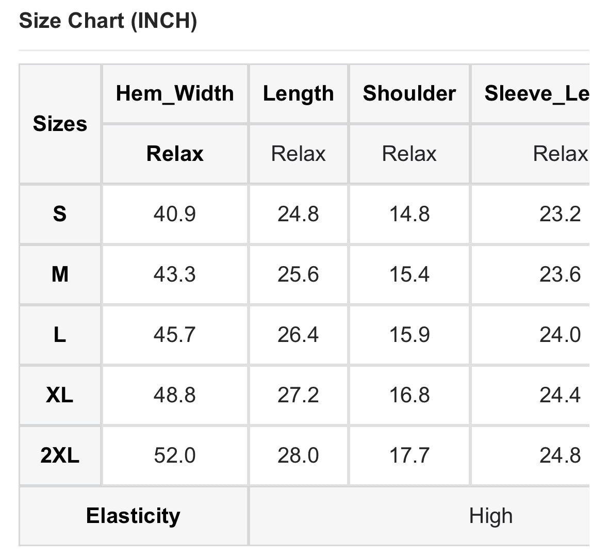
Task: Click shoulder value 17.7
Action: tap(409, 455)
